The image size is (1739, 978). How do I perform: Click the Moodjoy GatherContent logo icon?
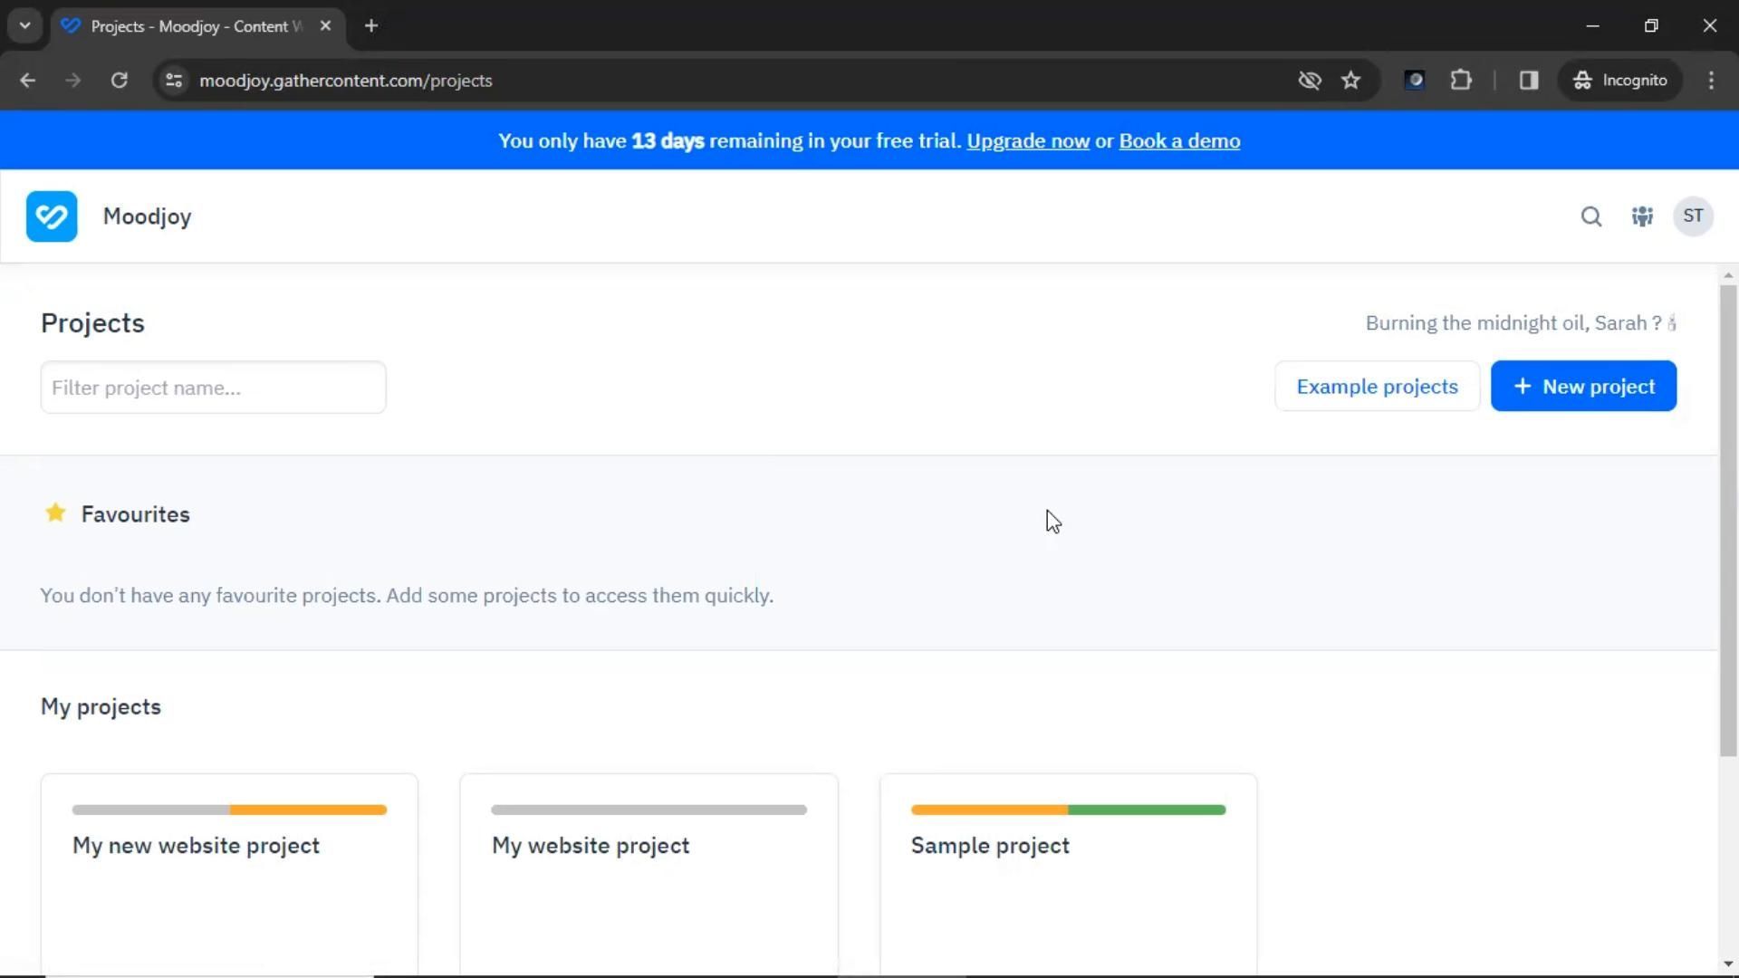52,216
